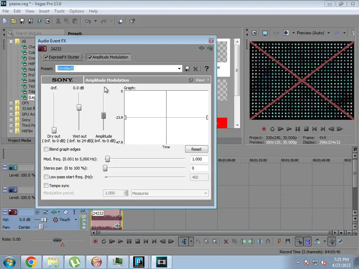Open a project with the folder icon
Screen dimensions: 359x269
click(x=14, y=21)
